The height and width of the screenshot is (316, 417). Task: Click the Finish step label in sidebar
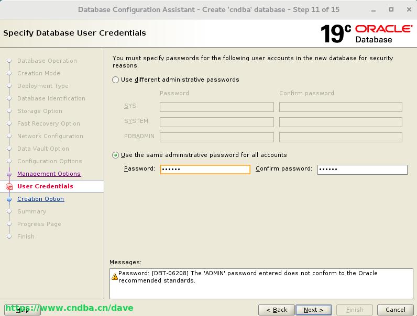coord(26,236)
